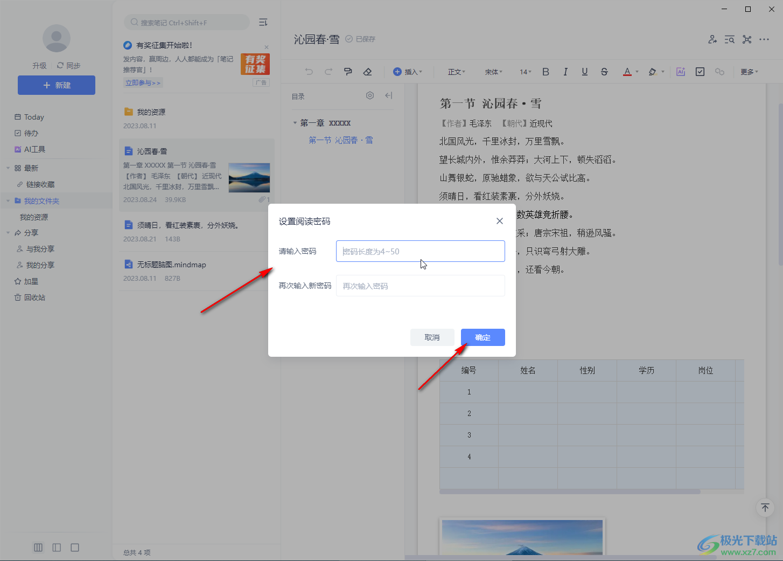Click 同步 sync button
Screen dimensions: 783x561
coord(69,66)
